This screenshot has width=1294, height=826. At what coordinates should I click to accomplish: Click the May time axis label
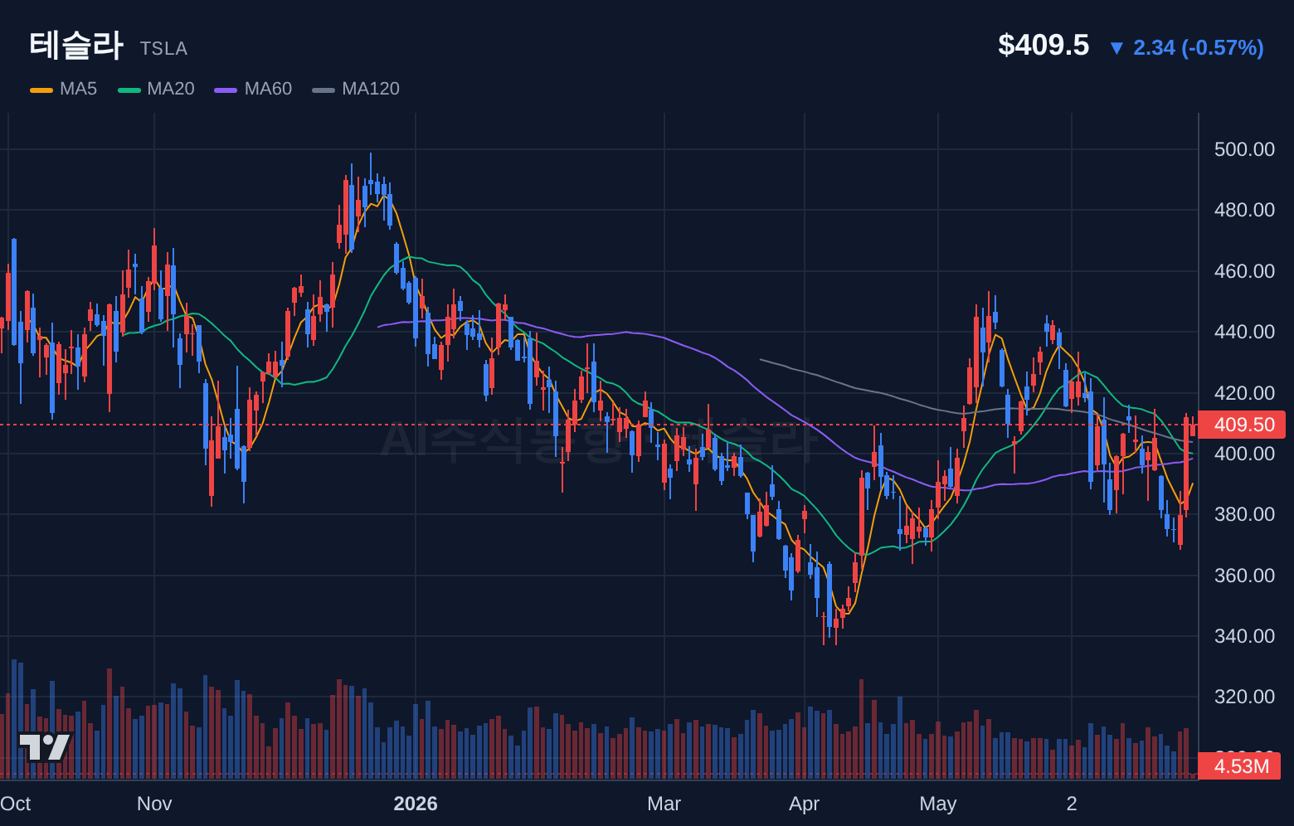click(938, 804)
